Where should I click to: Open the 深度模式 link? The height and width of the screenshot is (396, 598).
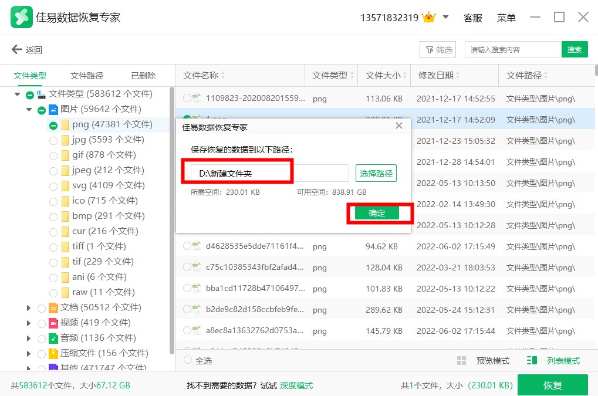[296, 385]
